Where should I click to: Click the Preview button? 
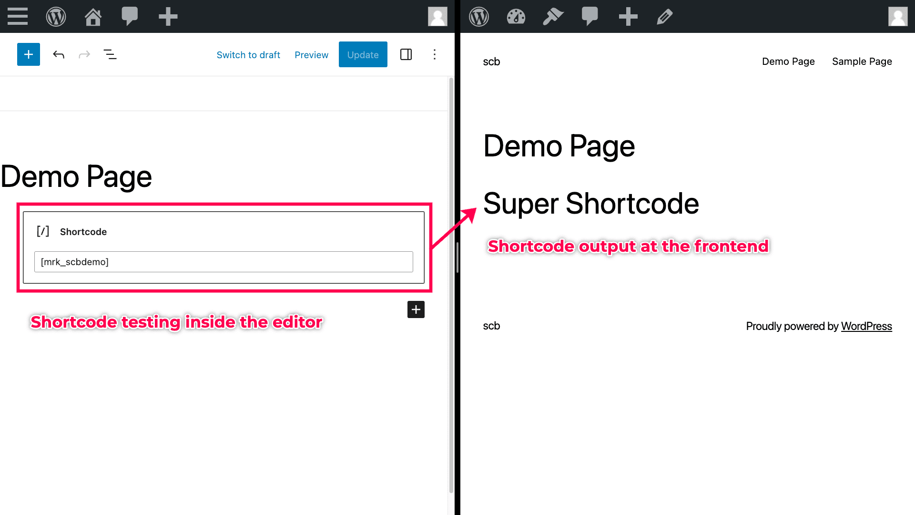click(312, 55)
